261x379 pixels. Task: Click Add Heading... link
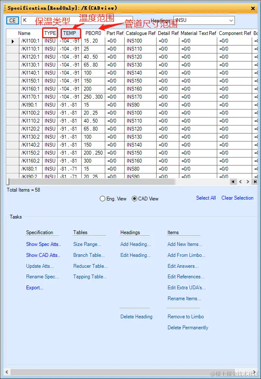coord(135,244)
